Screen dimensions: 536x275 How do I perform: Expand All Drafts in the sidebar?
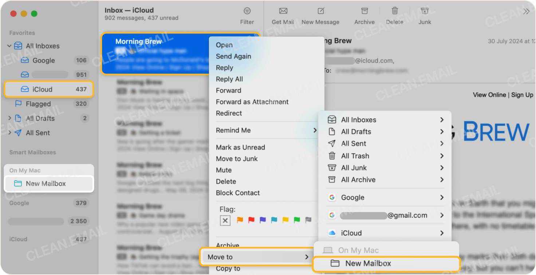9,118
